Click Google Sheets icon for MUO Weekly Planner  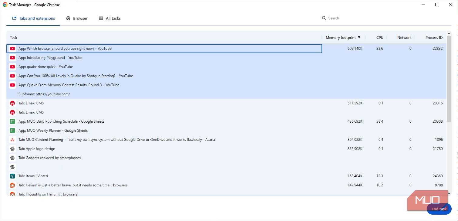click(x=12, y=131)
